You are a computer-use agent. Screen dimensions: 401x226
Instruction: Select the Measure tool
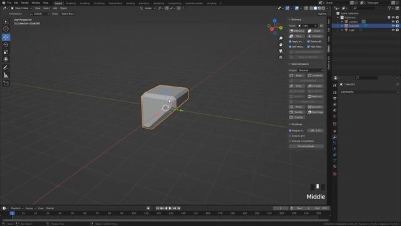click(x=6, y=75)
